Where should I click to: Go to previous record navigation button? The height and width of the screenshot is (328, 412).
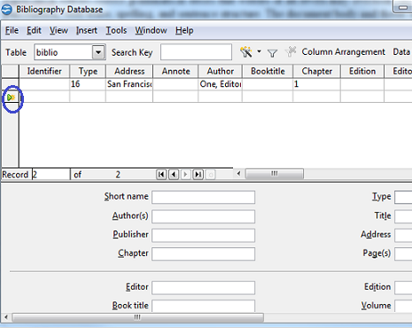coord(174,175)
